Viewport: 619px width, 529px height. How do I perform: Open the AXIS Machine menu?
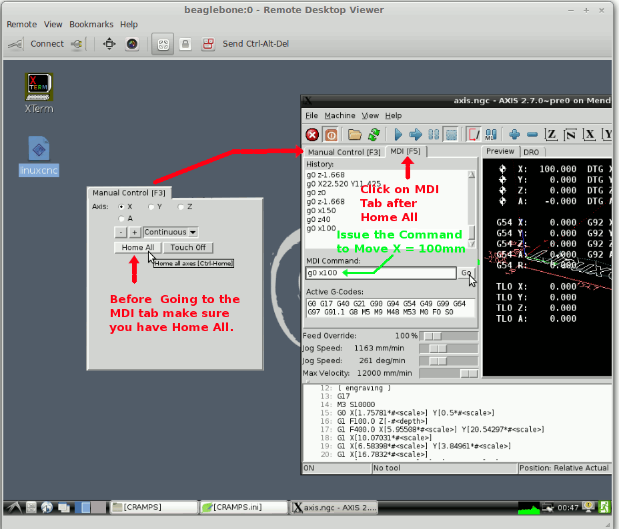click(x=340, y=115)
